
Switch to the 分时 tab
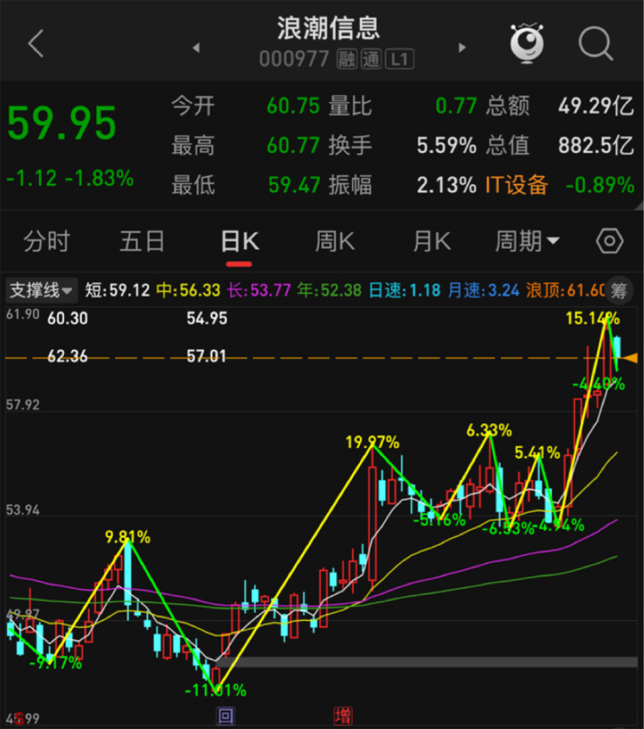(x=46, y=241)
